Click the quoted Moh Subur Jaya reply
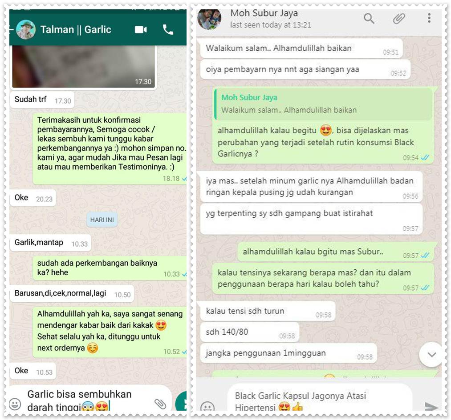The image size is (451, 420). (x=323, y=104)
